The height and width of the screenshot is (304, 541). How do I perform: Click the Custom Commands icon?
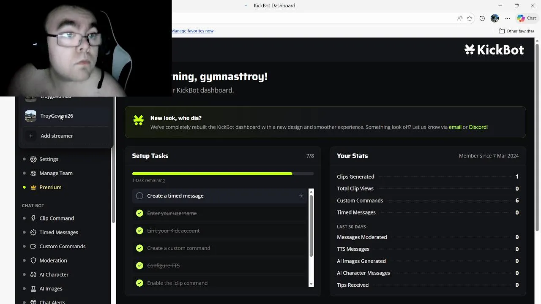click(x=33, y=246)
